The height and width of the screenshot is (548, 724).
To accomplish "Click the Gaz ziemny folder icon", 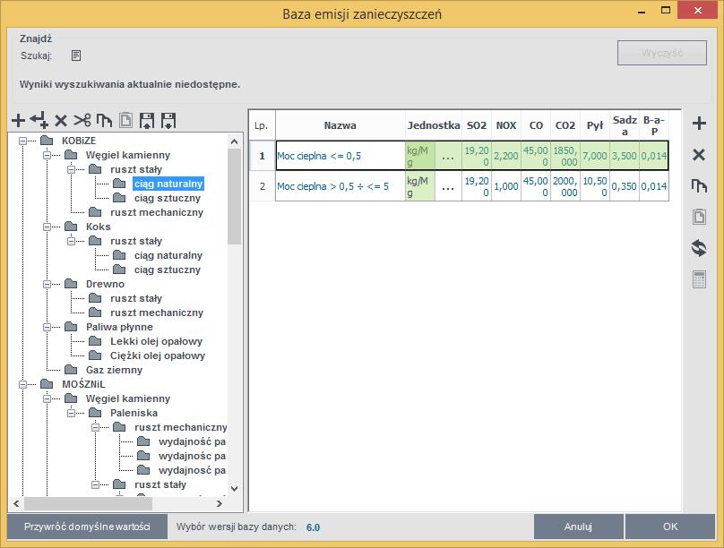I will (x=71, y=370).
